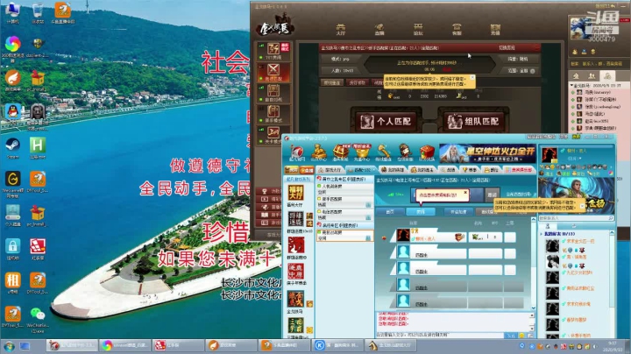This screenshot has height=354, width=631.
Task: Collapse first region header in room tree
Action: (319, 179)
